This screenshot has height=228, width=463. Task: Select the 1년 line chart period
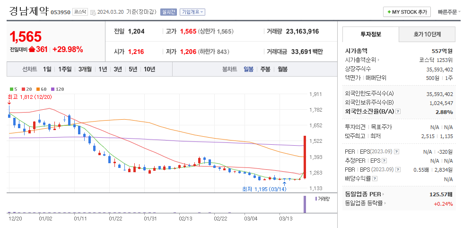(103, 70)
